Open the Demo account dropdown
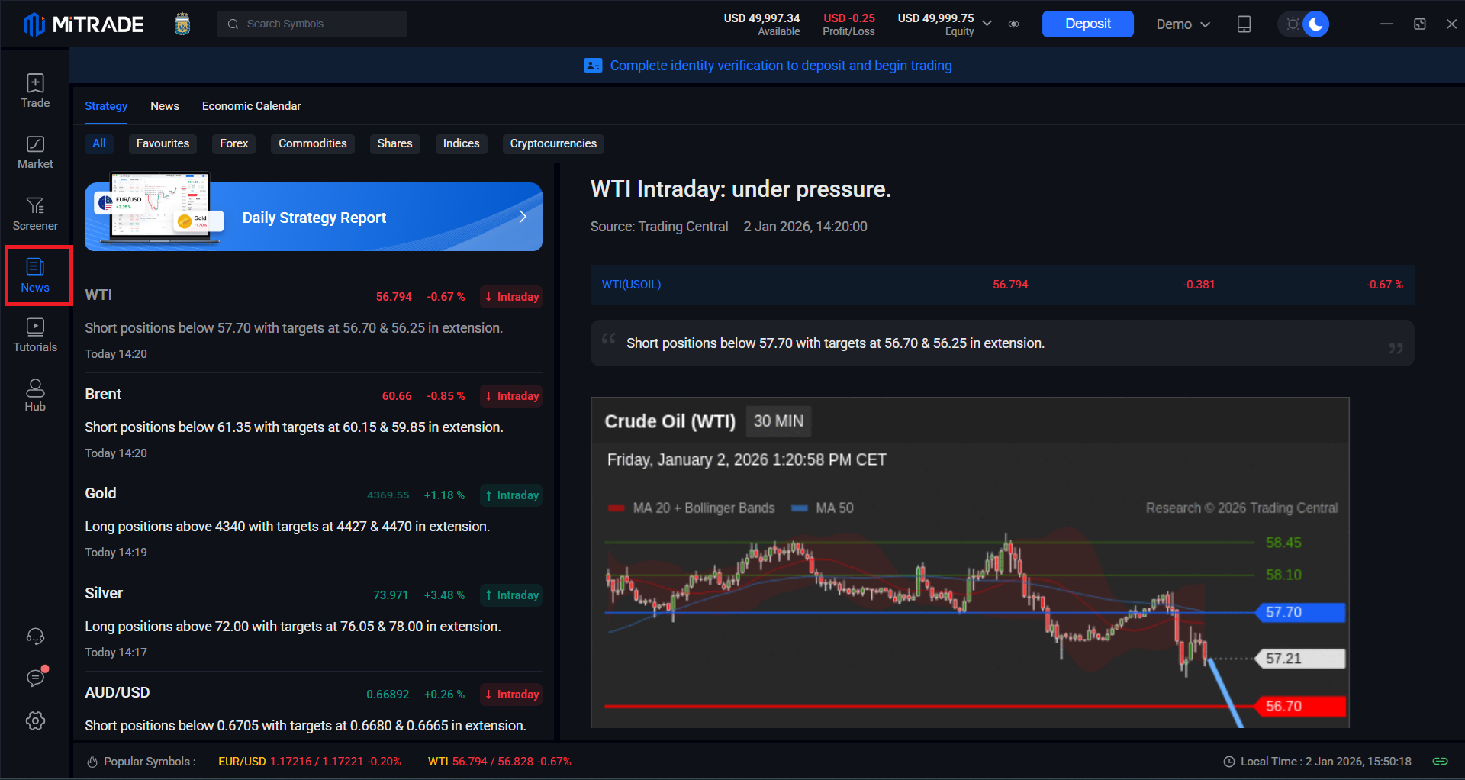Image resolution: width=1465 pixels, height=780 pixels. click(1183, 24)
